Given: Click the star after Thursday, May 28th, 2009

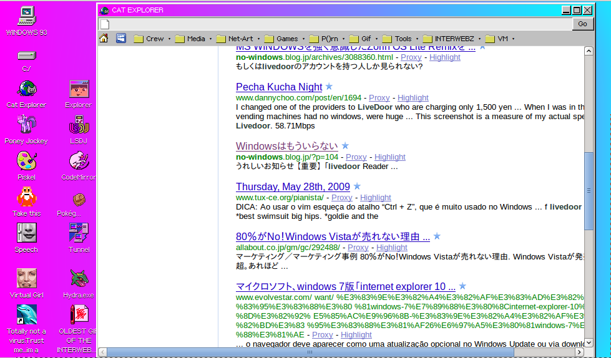Looking at the screenshot, I should 357,186.
